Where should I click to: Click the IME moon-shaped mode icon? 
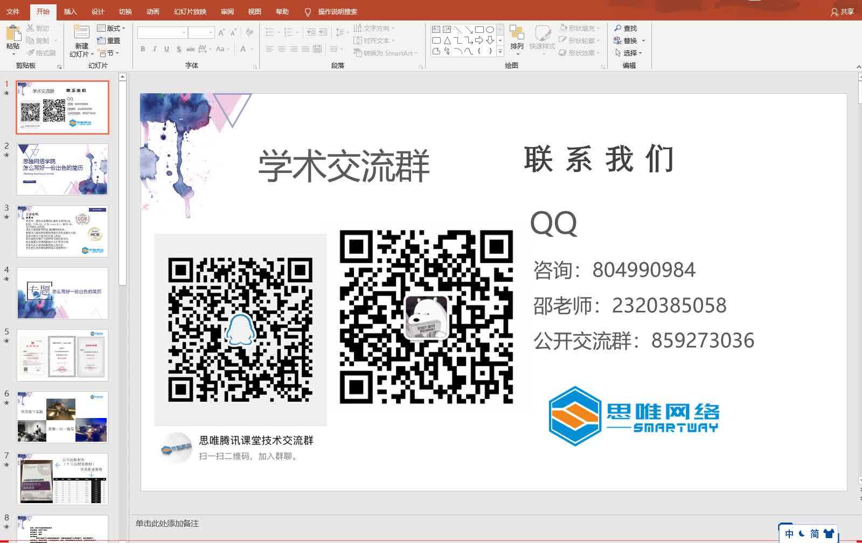[x=802, y=533]
